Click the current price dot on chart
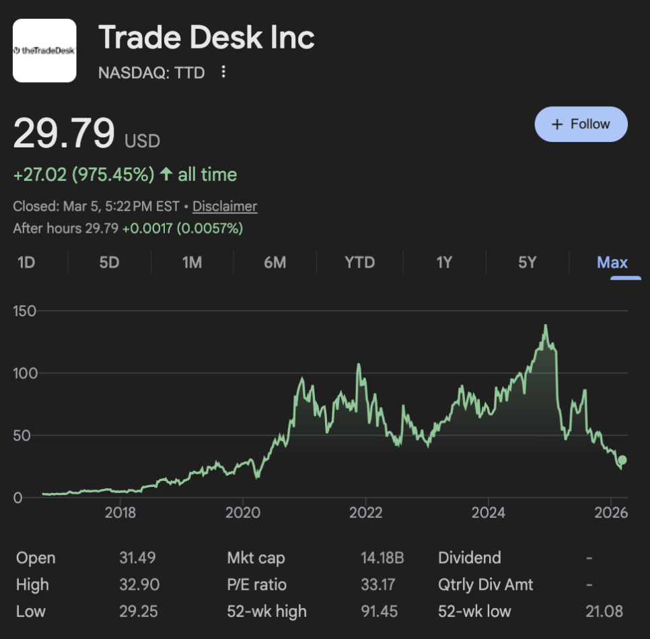The height and width of the screenshot is (639, 650). coord(622,460)
